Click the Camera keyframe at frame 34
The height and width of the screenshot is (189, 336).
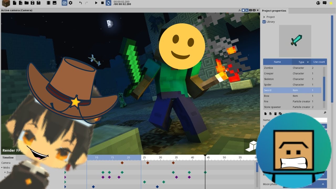coord(173,163)
